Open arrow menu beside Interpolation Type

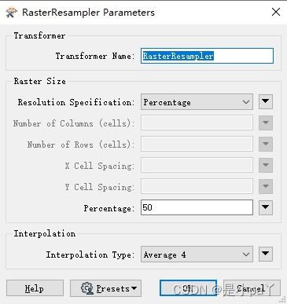(x=266, y=254)
